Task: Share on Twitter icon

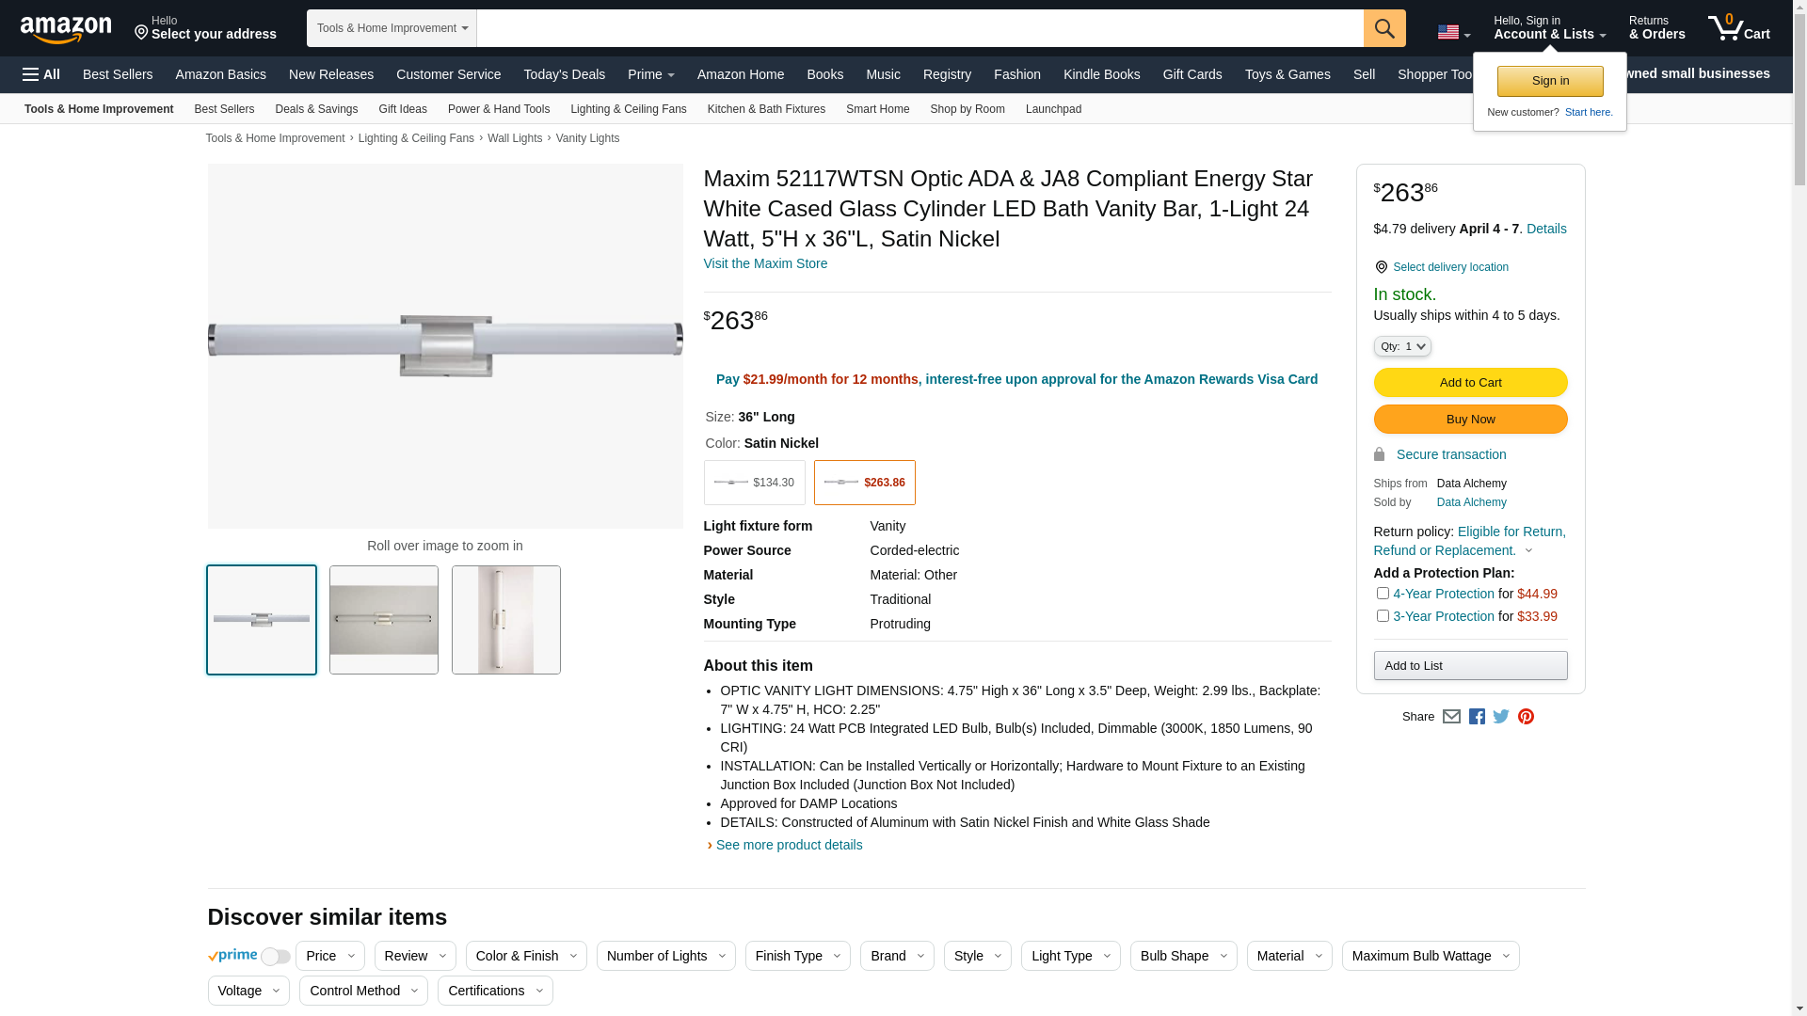Action: (x=1501, y=717)
